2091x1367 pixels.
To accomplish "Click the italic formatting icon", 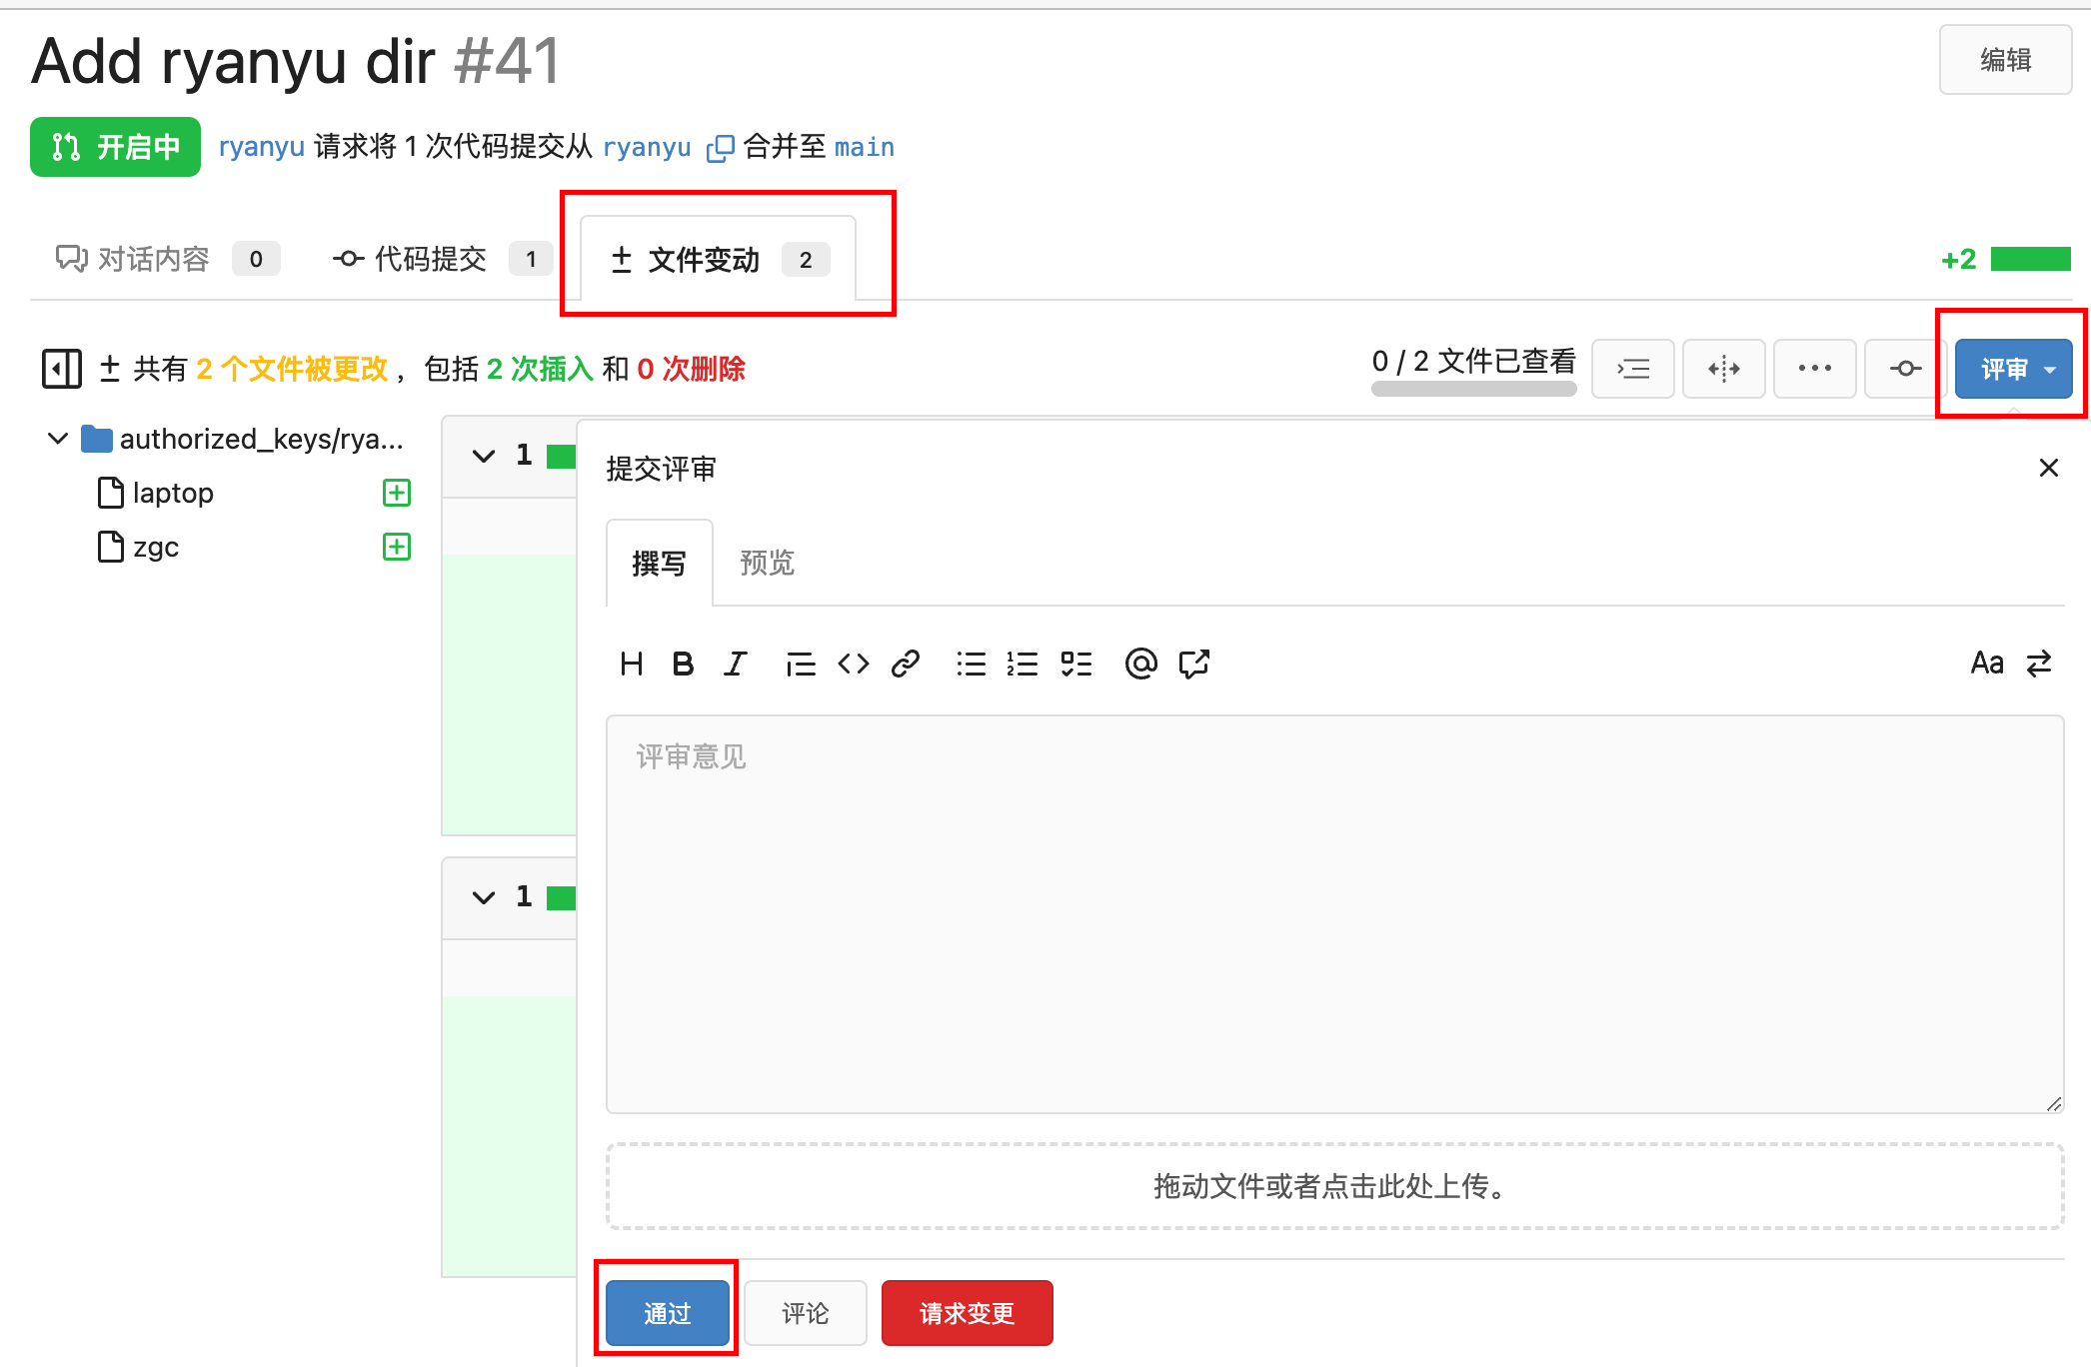I will 736,664.
